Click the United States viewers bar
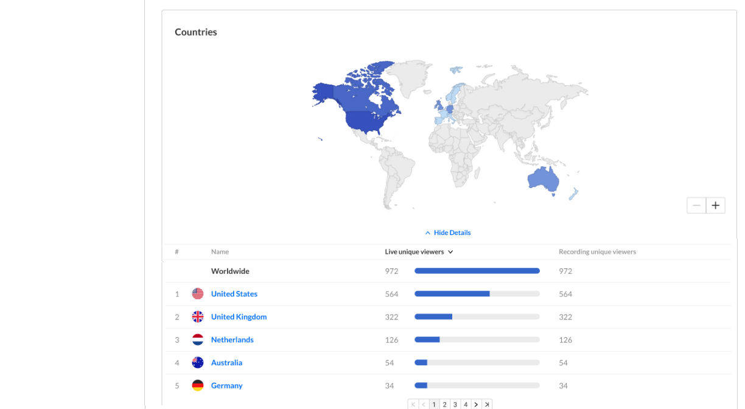Image resolution: width=745 pixels, height=409 pixels. tap(477, 294)
